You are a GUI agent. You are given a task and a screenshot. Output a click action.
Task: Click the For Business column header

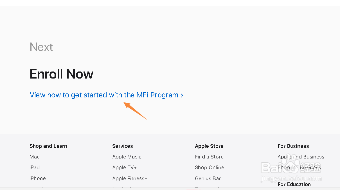(293, 146)
